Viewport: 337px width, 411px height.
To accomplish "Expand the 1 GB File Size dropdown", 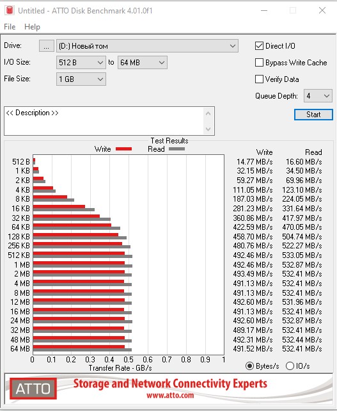I will coord(81,79).
